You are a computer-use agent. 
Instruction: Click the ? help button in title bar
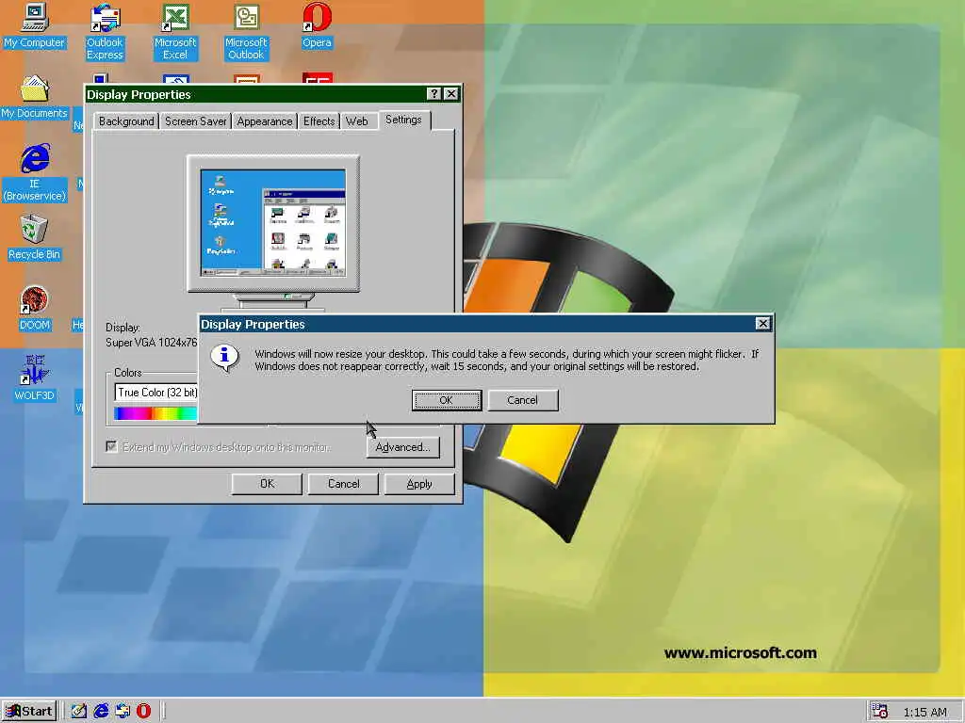433,93
